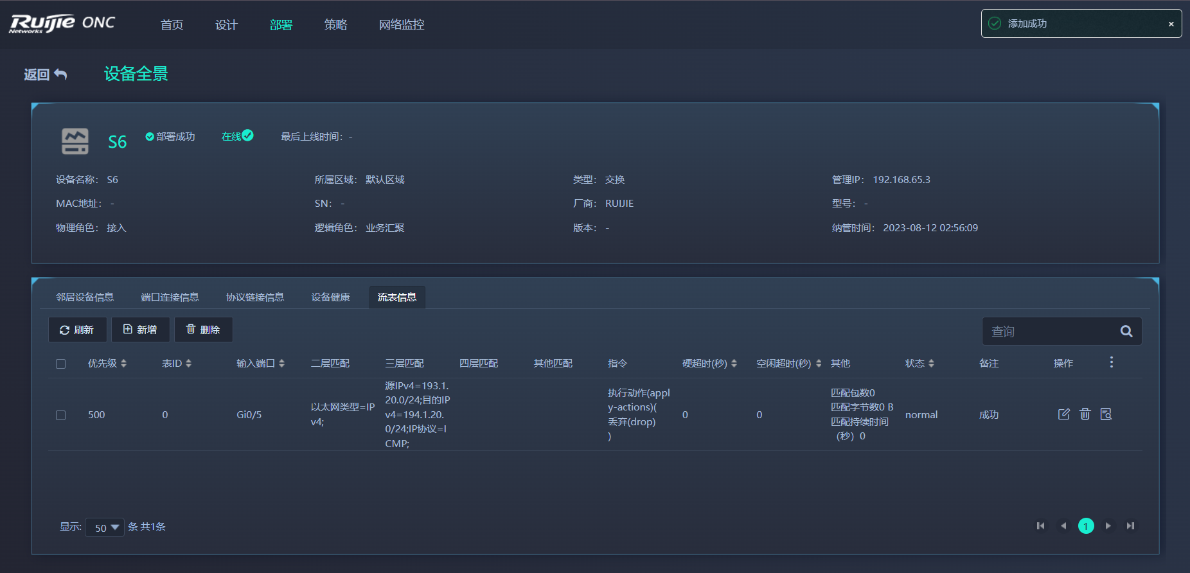Click the 源IPv4=193.1.20.0/24 layer-3 match cell
The width and height of the screenshot is (1190, 573).
pyautogui.click(x=417, y=414)
